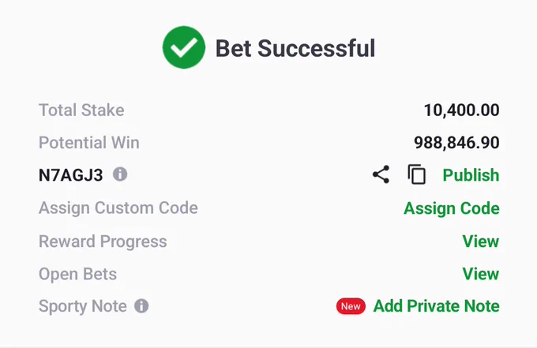Select the 988,846.90 potential win value
537x348 pixels.
[456, 143]
